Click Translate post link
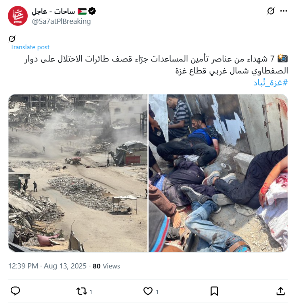 (x=30, y=47)
